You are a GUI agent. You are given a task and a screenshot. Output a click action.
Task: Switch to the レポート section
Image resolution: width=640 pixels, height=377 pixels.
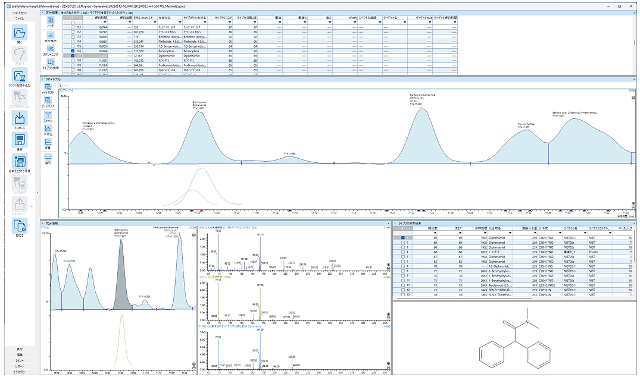point(20,366)
